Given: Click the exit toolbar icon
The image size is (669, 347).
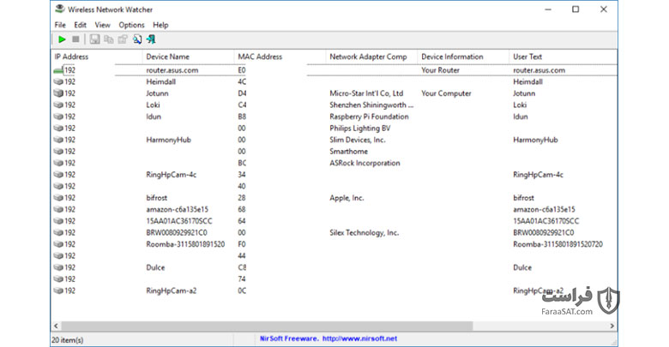Looking at the screenshot, I should (151, 39).
